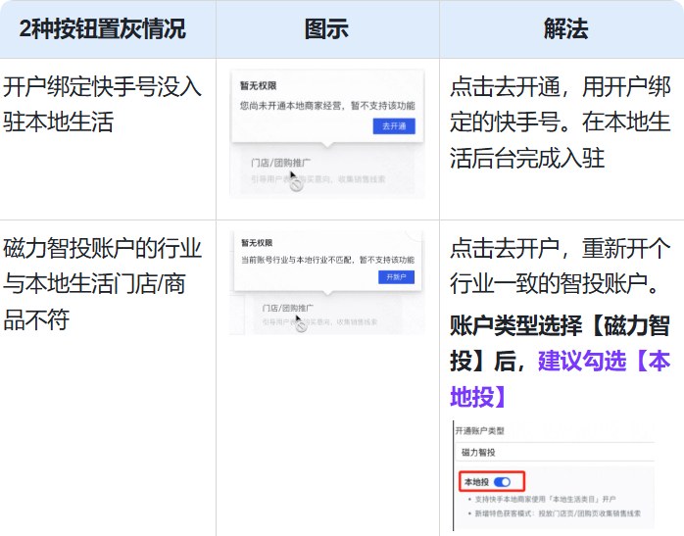The width and height of the screenshot is (684, 536).
Task: Click the 开通账户类型 screenshot in 解法 column
Action: 554,475
